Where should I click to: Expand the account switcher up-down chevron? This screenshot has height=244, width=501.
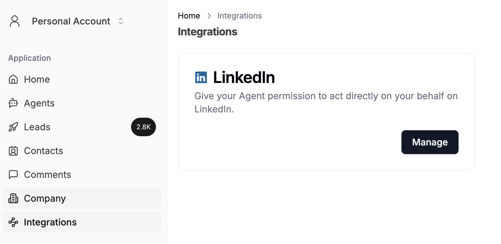[x=121, y=21]
